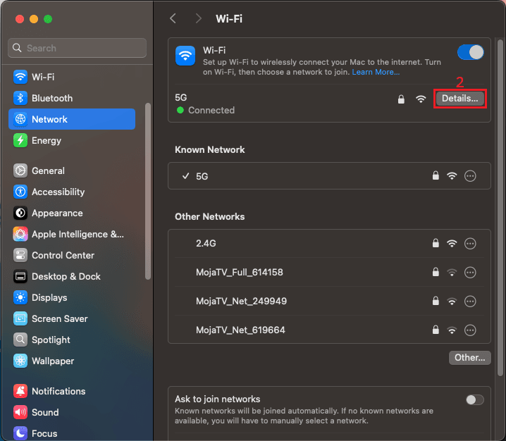Click the Bluetooth icon in sidebar

click(20, 98)
